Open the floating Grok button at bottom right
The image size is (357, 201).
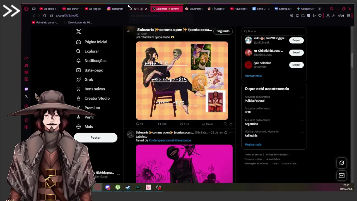[x=342, y=163]
